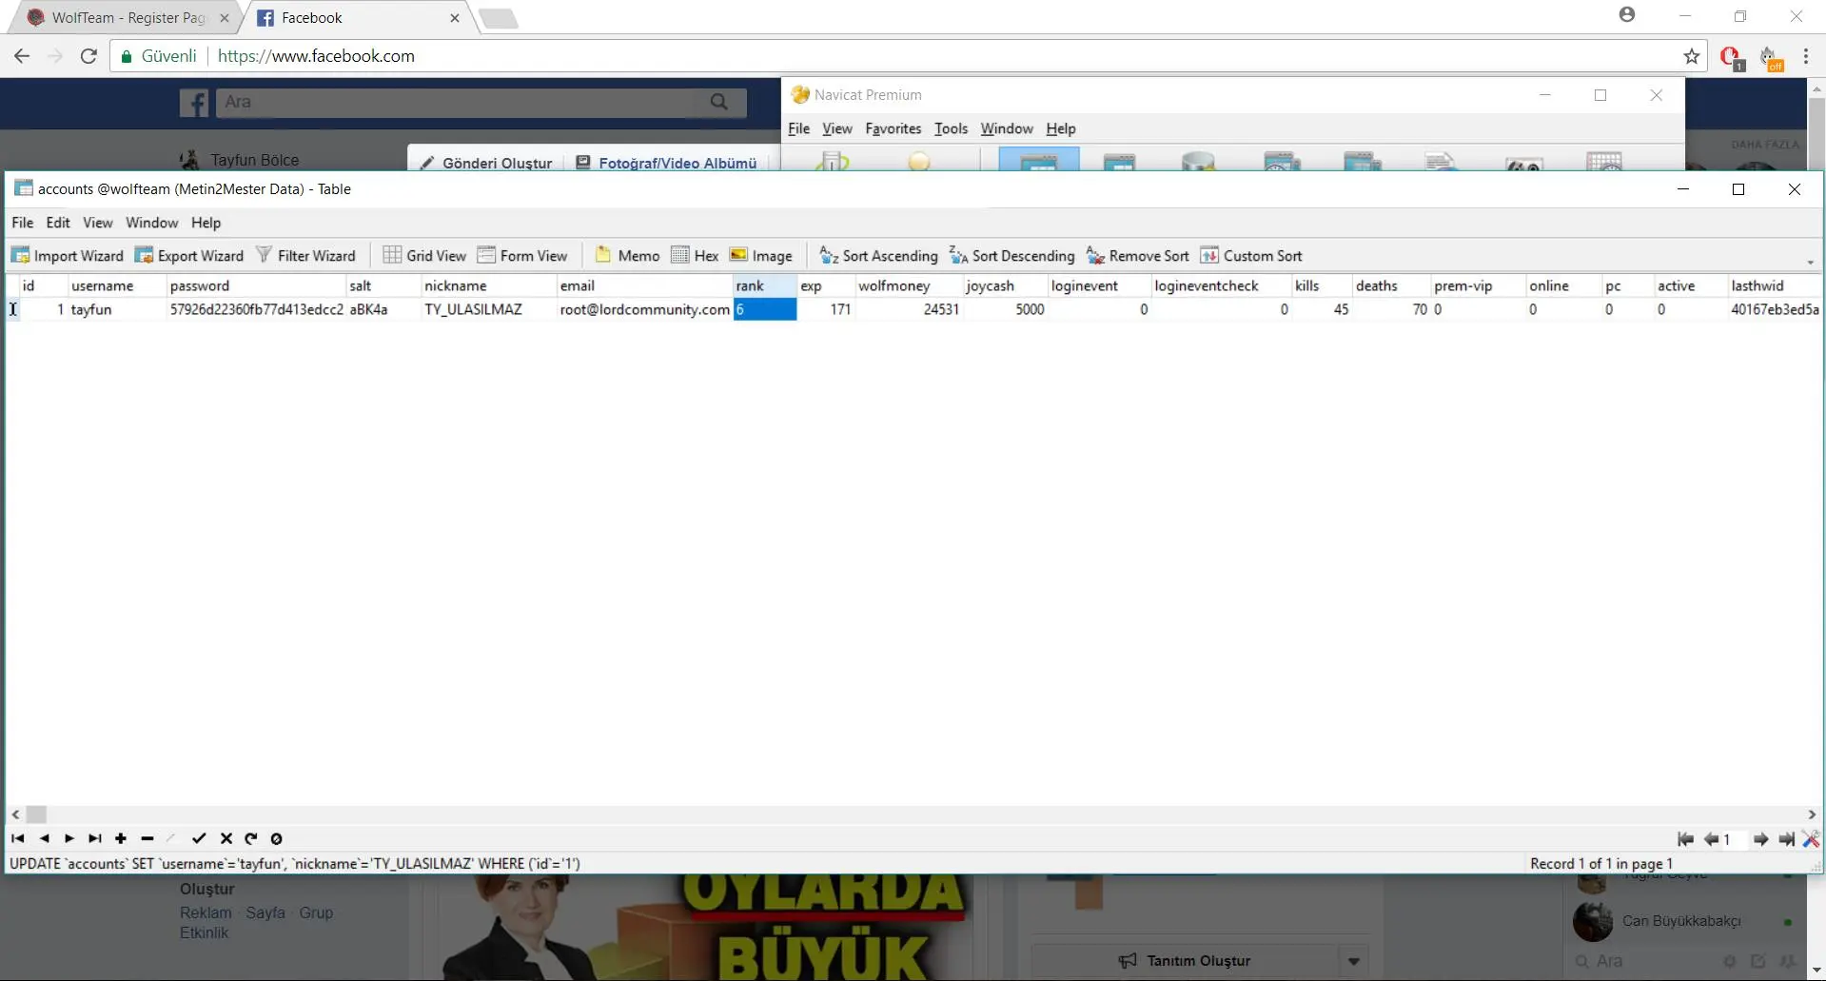Image resolution: width=1826 pixels, height=981 pixels.
Task: Expand the toolbar overflow arrow
Action: [x=1810, y=263]
